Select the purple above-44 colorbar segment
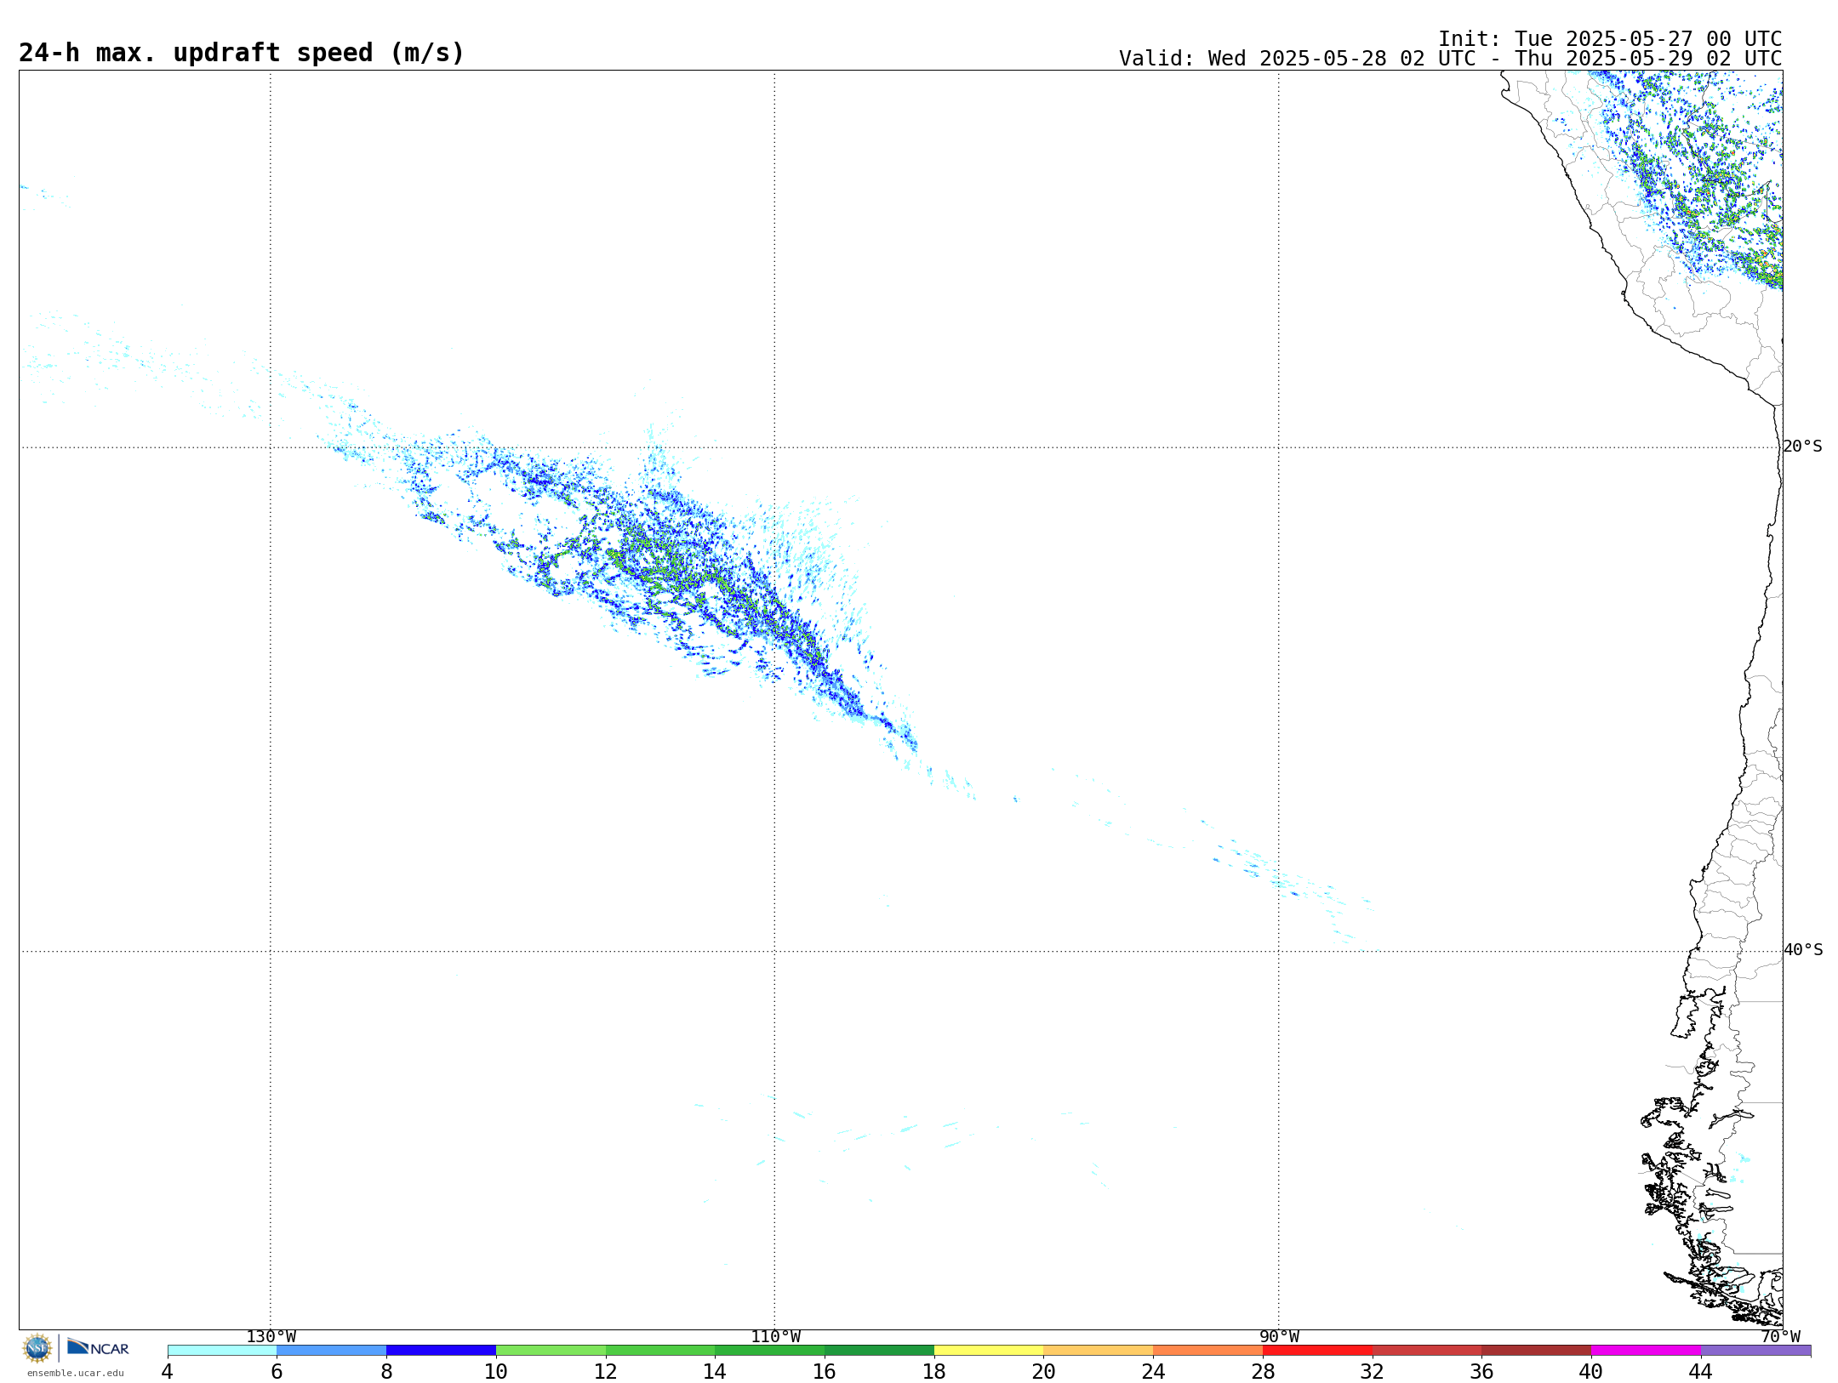Image resolution: width=1838 pixels, height=1383 pixels. click(x=1756, y=1351)
